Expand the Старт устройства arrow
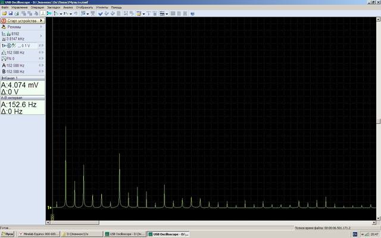Viewport: 381px width, 238px height. click(x=41, y=21)
